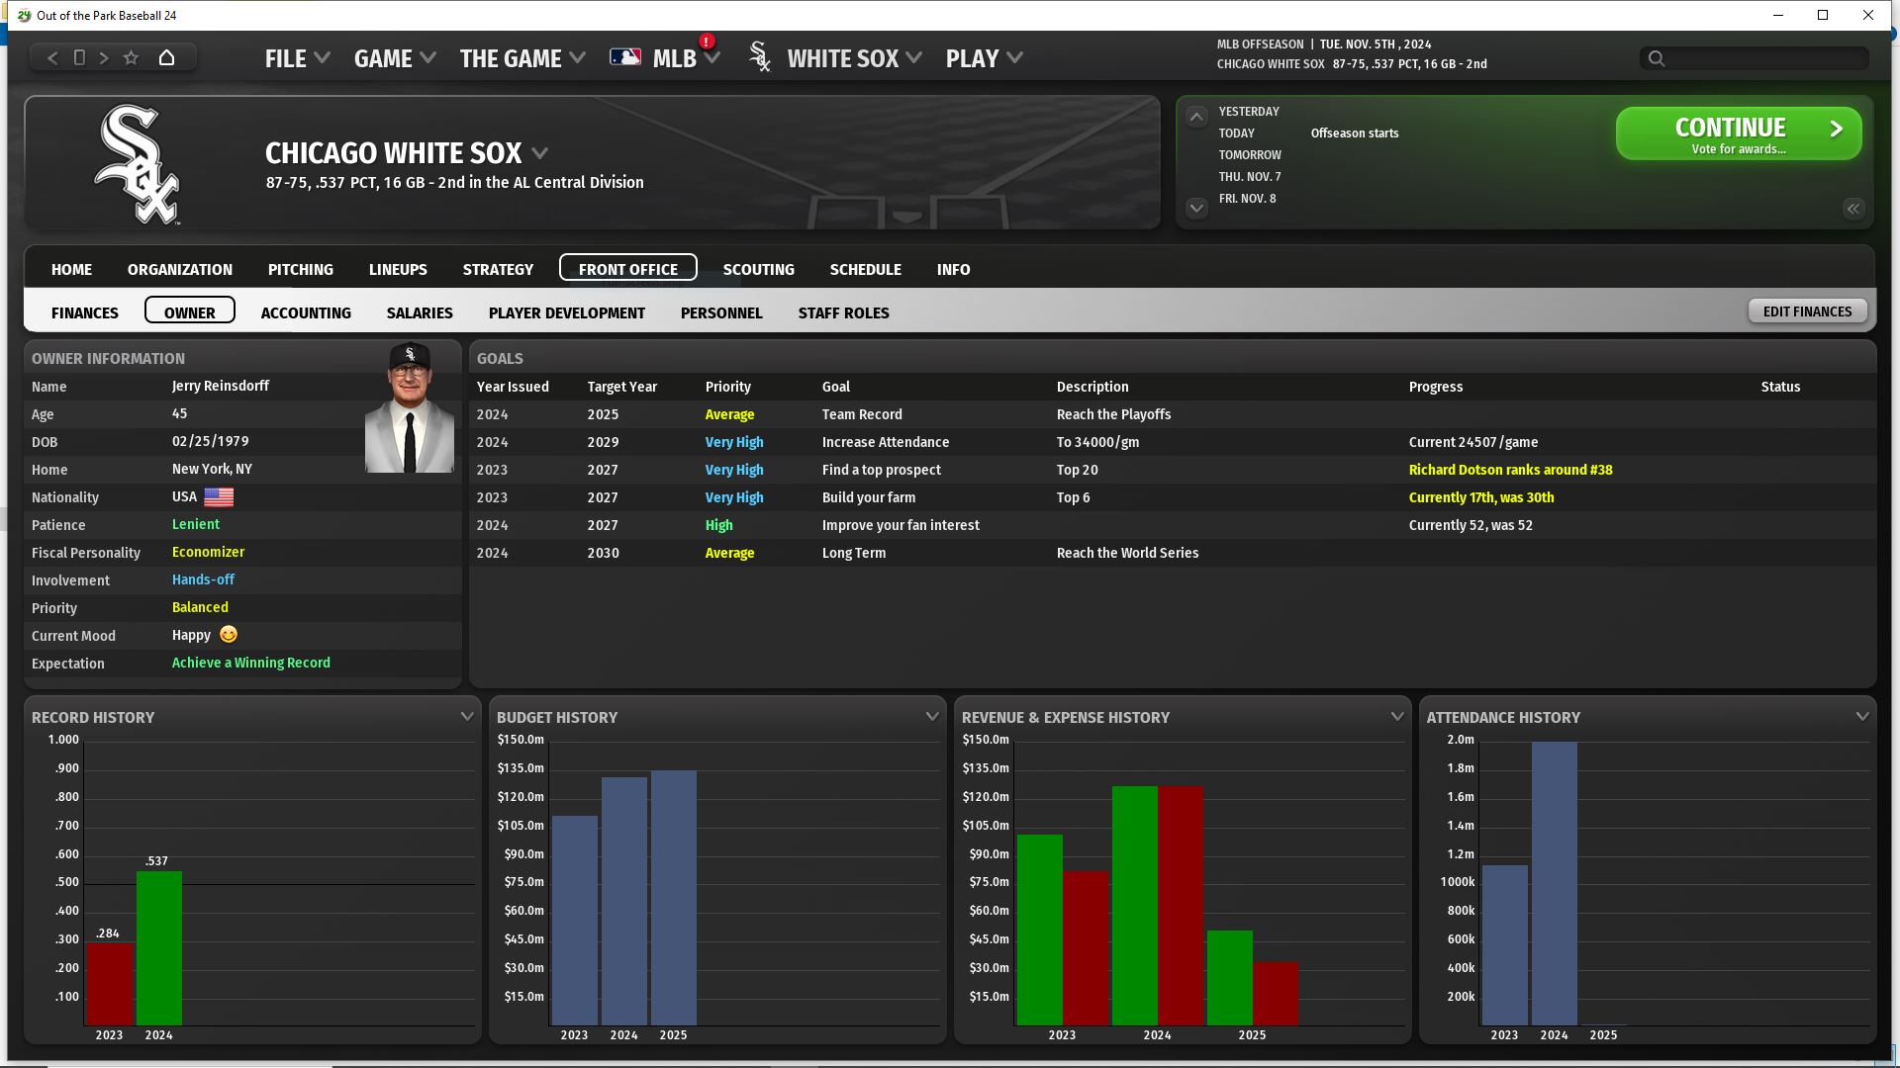Image resolution: width=1900 pixels, height=1068 pixels.
Task: Go back using the left arrow icon
Action: tap(53, 58)
